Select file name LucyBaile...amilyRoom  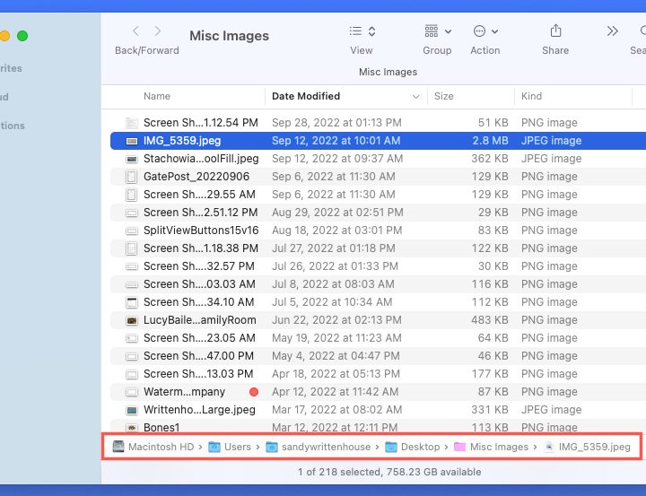coord(200,320)
